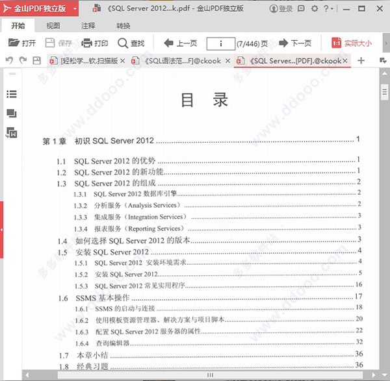Switch to the 注释 tab
The height and width of the screenshot is (381, 390).
coord(88,25)
